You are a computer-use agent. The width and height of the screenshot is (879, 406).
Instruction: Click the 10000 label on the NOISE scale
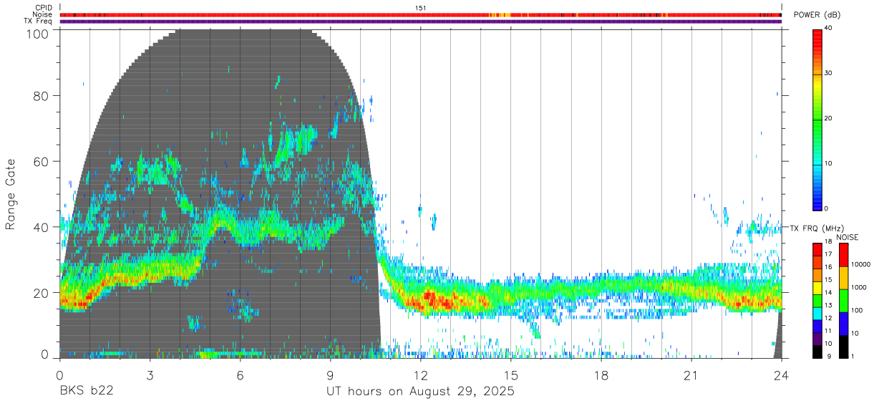pos(860,265)
